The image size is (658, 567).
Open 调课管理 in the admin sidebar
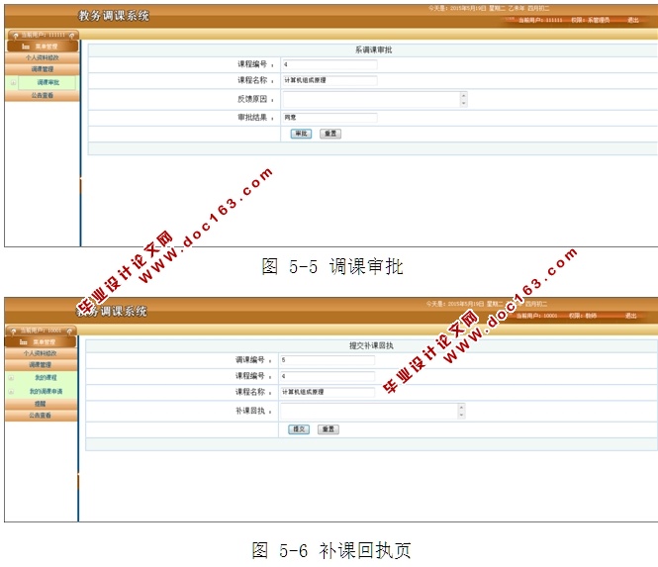click(x=42, y=69)
